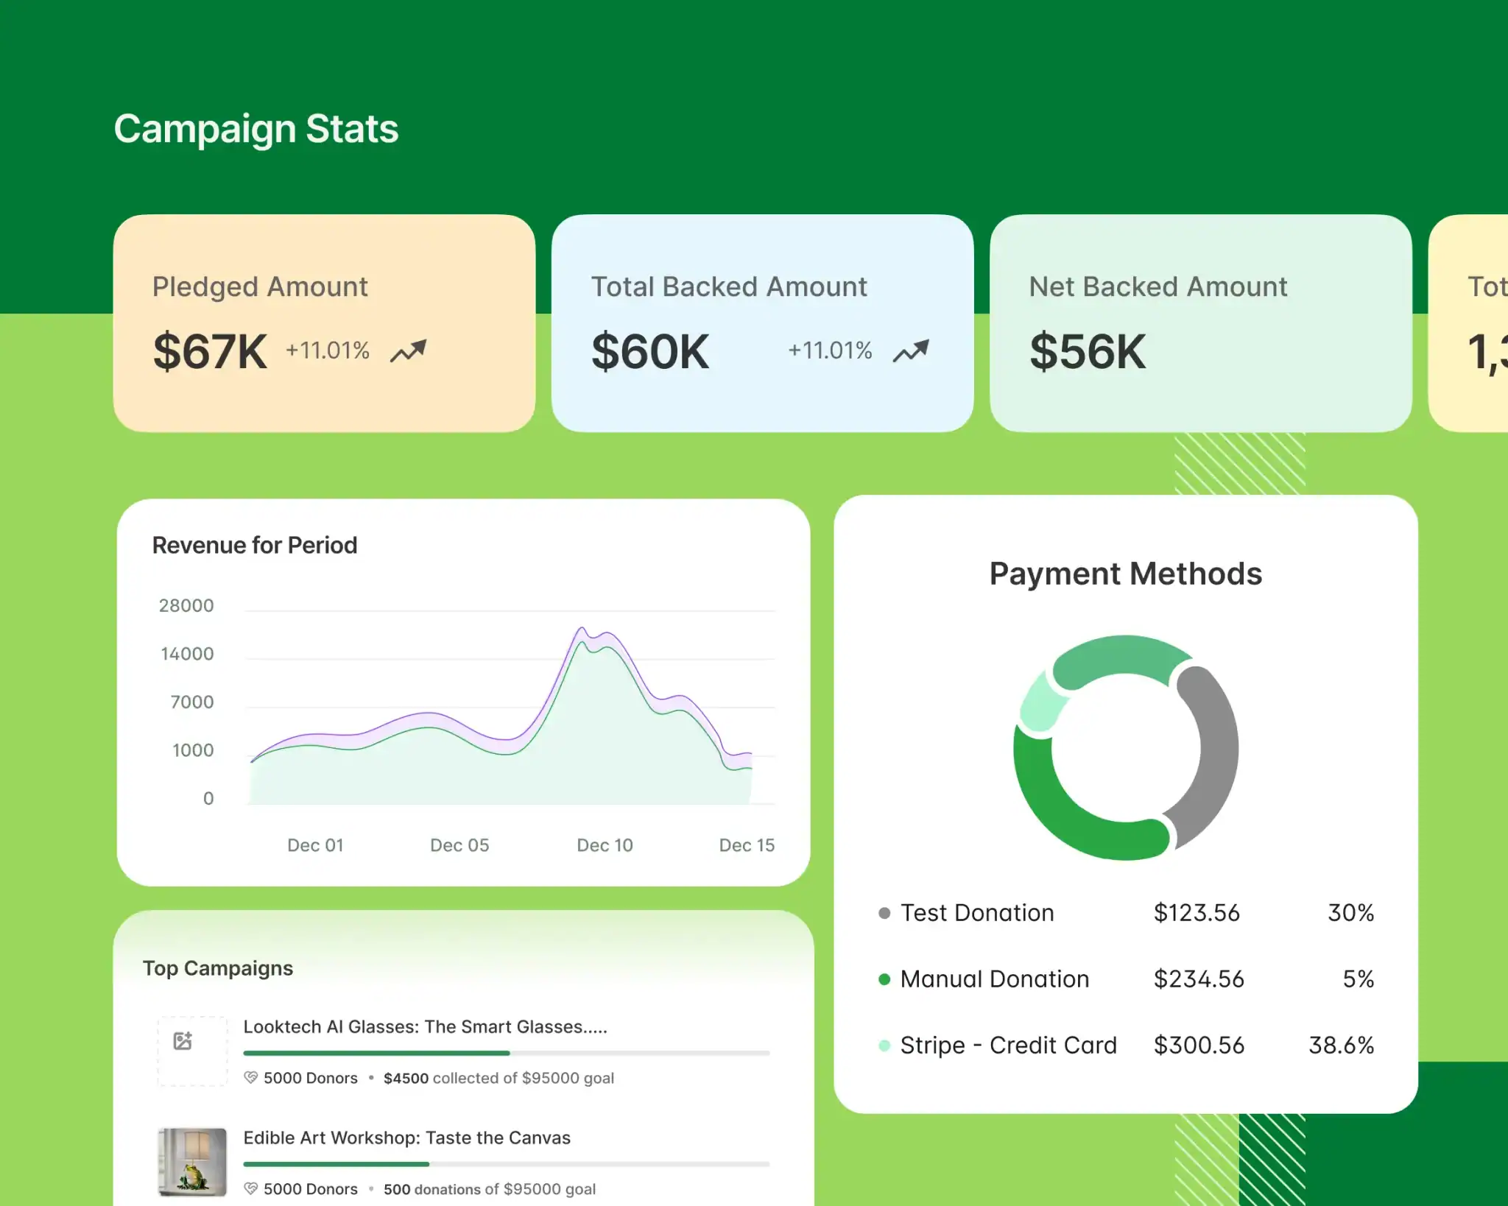The width and height of the screenshot is (1508, 1206).
Task: Select the Net Backed Amount card
Action: (x=1200, y=322)
